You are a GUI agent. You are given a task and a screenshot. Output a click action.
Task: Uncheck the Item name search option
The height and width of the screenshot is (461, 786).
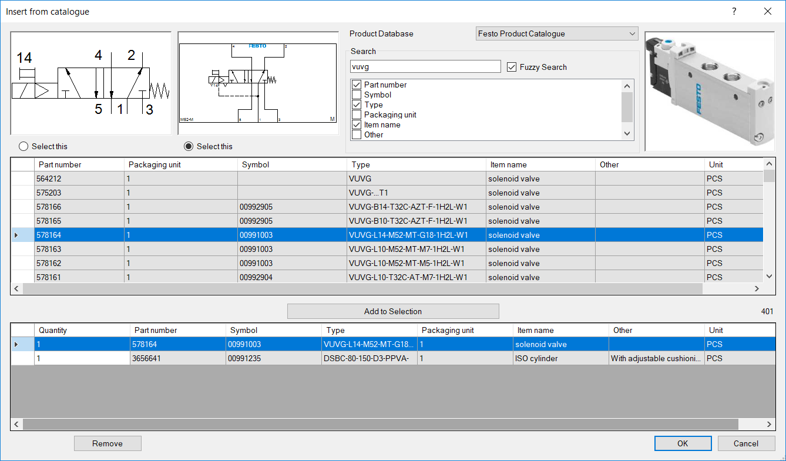coord(357,124)
